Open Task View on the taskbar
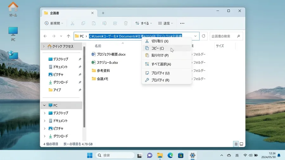The image size is (285, 160). (139, 156)
